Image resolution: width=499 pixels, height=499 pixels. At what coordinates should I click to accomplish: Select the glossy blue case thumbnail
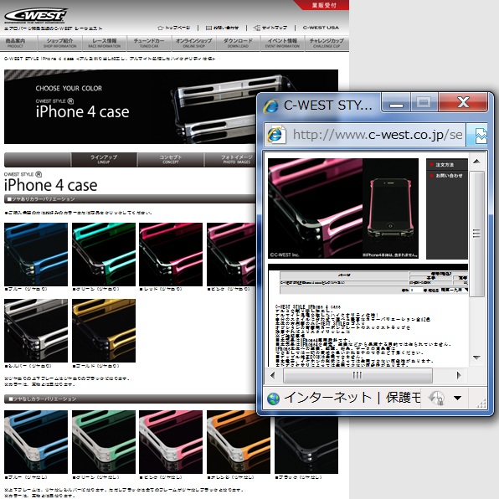tap(36, 255)
